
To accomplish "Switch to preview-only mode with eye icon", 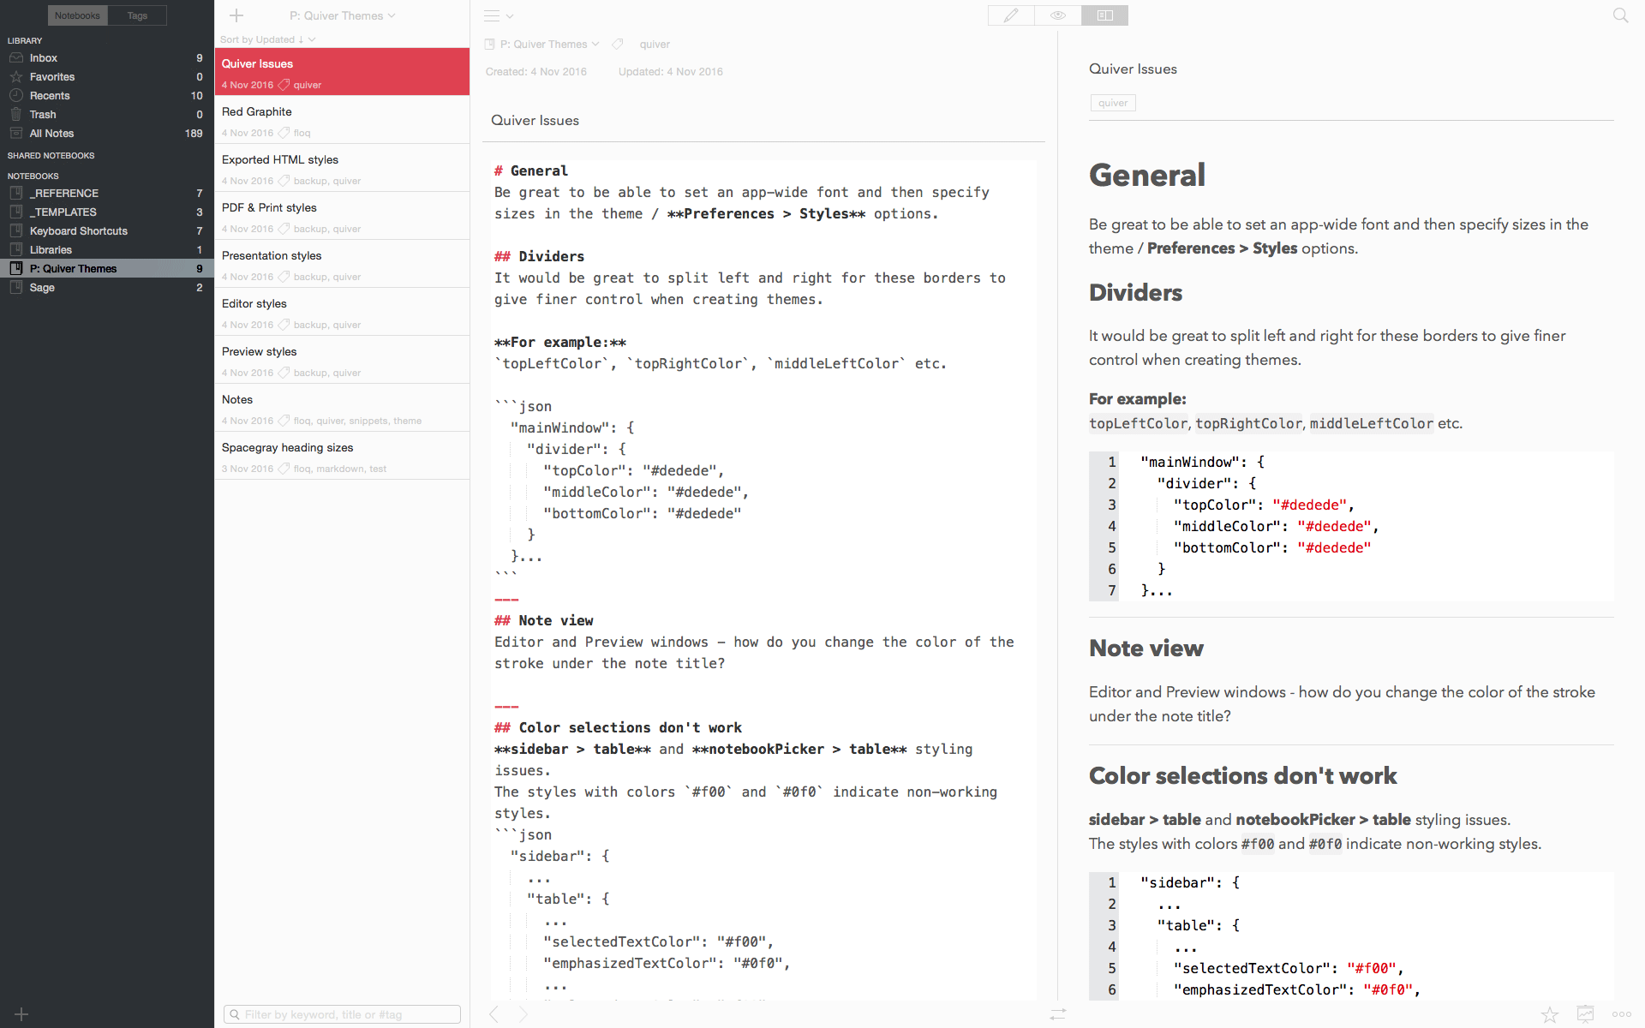I will [x=1058, y=15].
